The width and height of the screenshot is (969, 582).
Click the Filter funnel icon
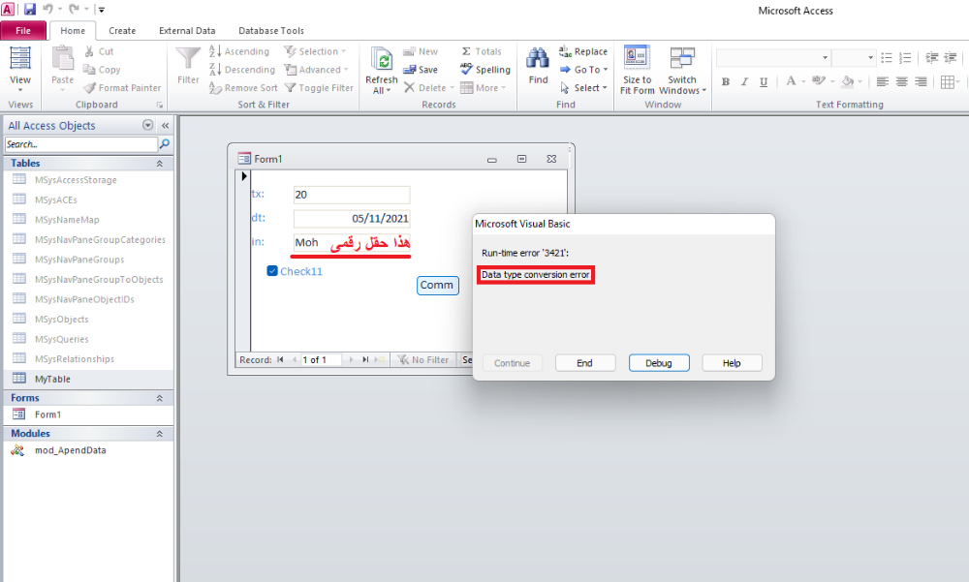188,59
